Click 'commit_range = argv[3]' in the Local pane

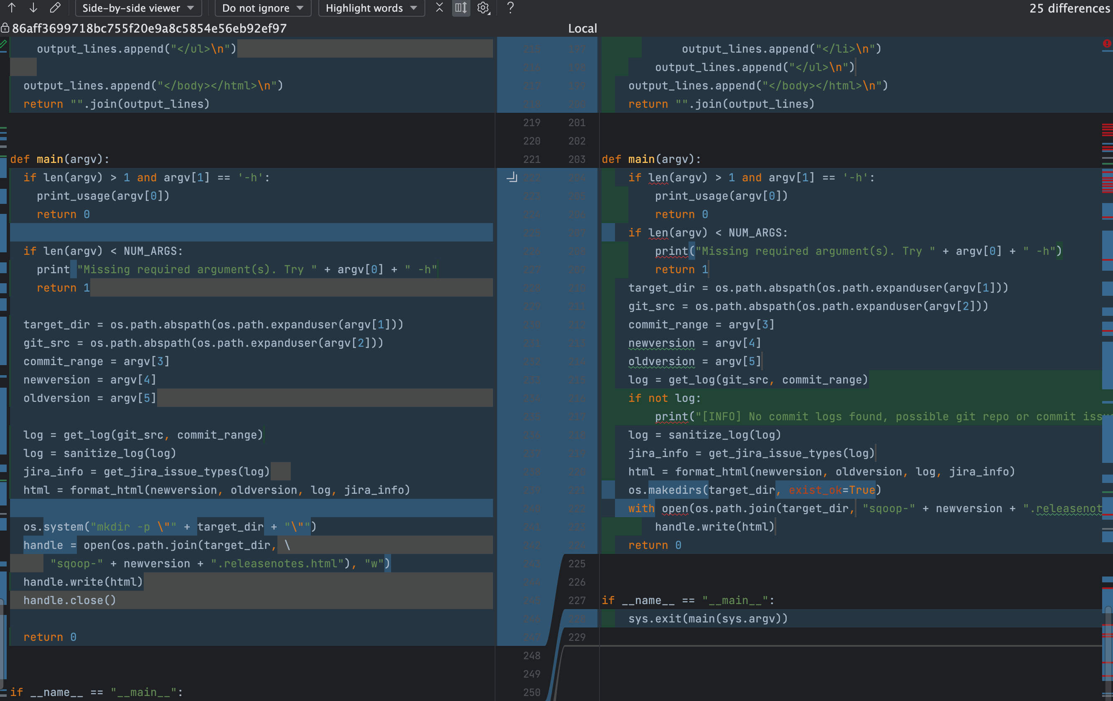(x=701, y=325)
